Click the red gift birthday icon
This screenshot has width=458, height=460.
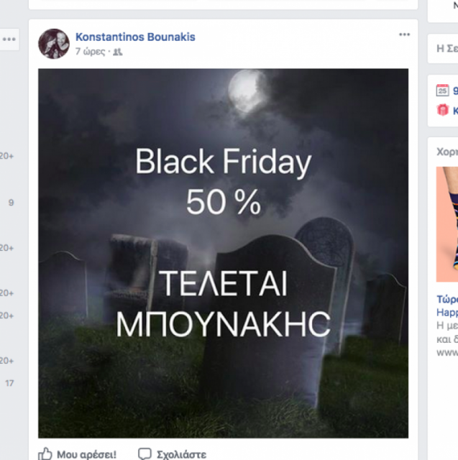click(442, 110)
